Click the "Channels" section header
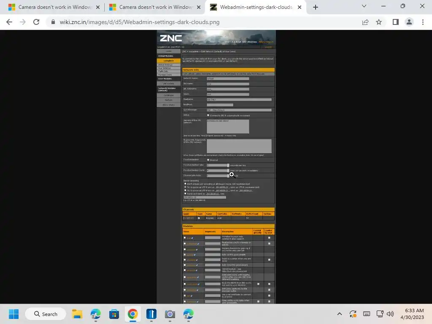Image resolution: width=432 pixels, height=324 pixels. 228,209
